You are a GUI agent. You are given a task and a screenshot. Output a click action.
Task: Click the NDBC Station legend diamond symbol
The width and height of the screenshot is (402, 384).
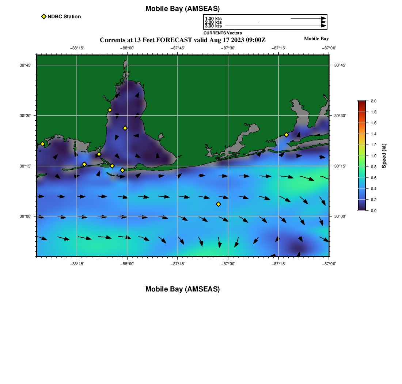pyautogui.click(x=44, y=16)
